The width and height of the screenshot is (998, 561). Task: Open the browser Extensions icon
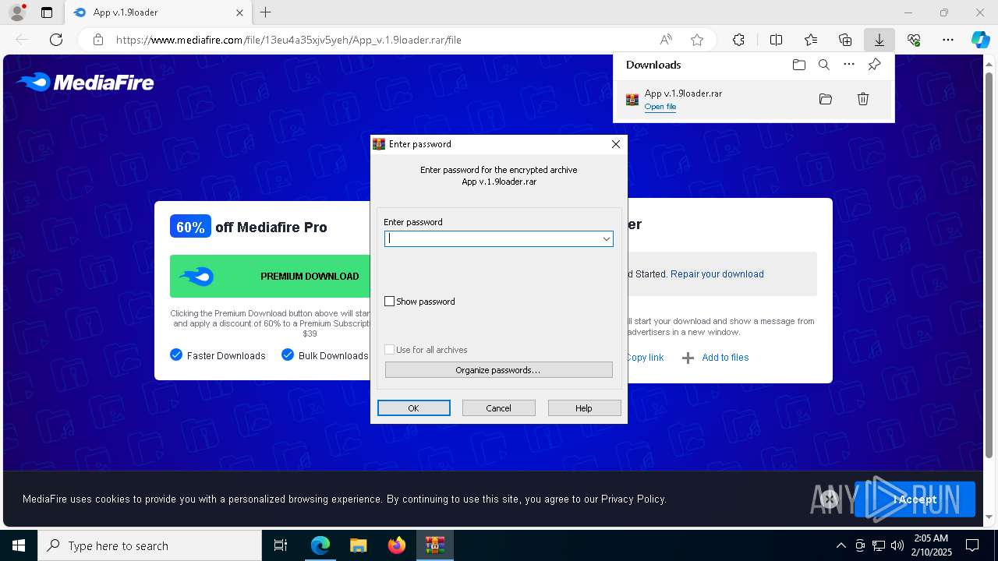(x=738, y=40)
